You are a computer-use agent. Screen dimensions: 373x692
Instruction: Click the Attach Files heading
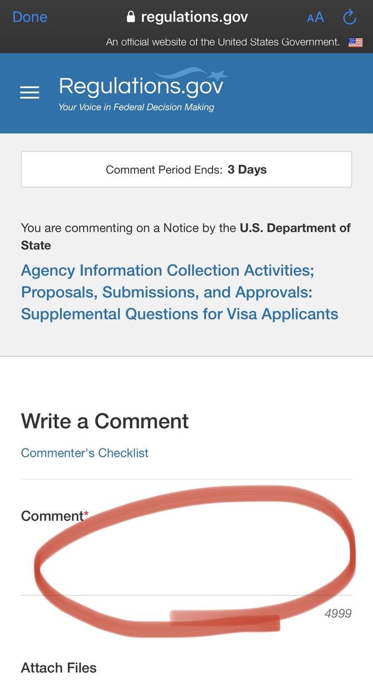point(58,668)
